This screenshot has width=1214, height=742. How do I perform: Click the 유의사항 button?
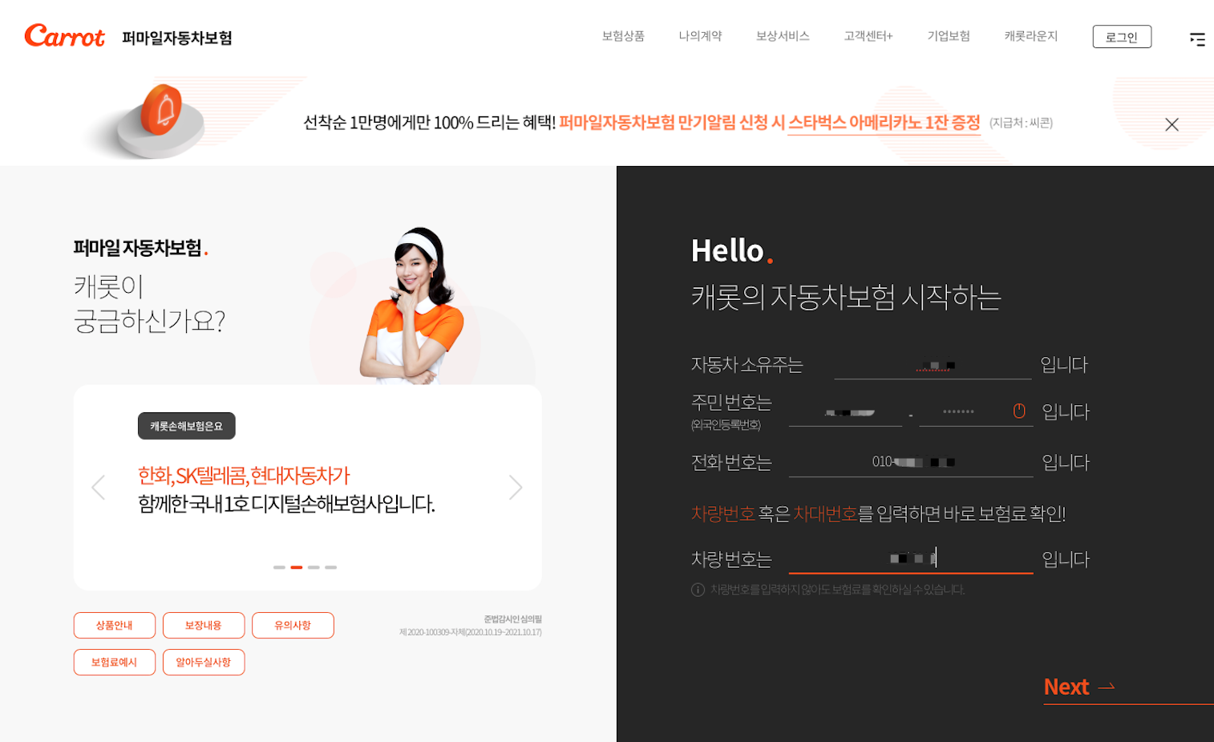pos(293,625)
